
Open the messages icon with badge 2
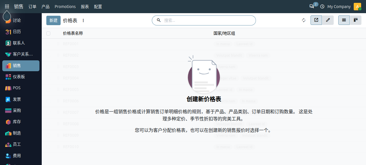(312, 6)
